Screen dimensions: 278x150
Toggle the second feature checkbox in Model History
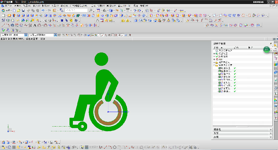[x=220, y=71]
